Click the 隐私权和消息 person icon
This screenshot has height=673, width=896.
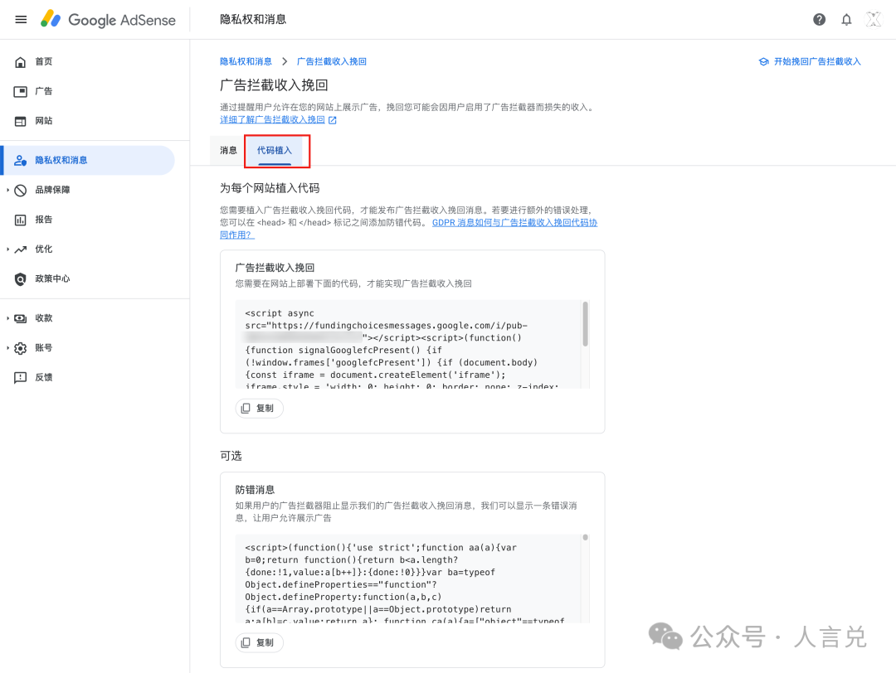(21, 161)
